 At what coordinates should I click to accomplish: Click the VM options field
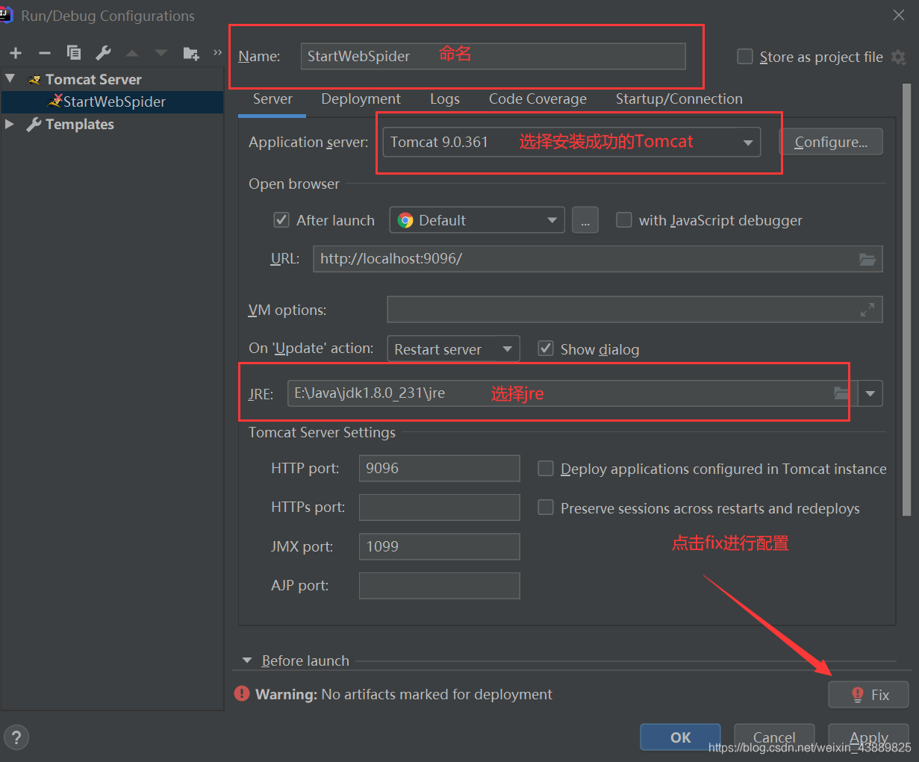coord(635,310)
